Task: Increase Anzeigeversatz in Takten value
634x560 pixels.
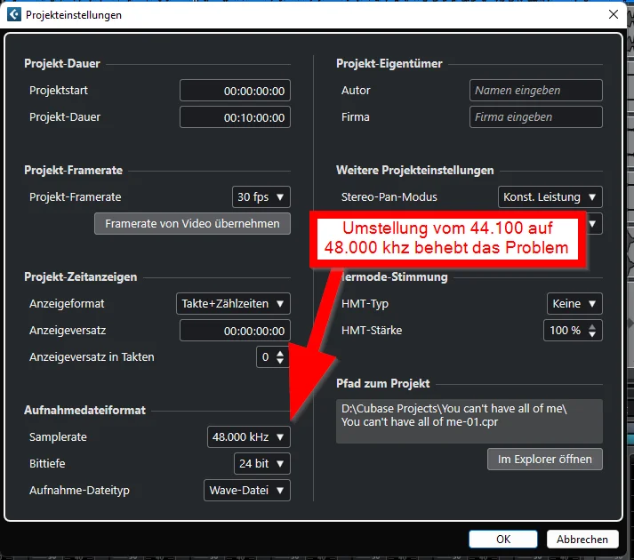Action: 280,353
